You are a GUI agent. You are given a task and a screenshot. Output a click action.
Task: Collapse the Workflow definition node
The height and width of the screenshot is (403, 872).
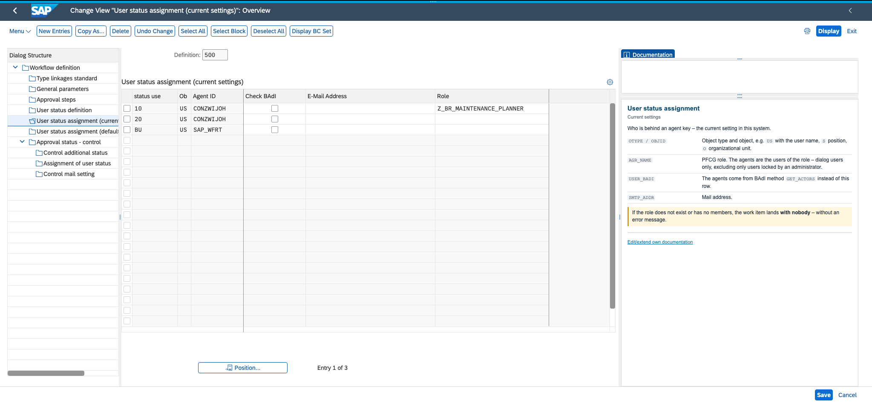click(15, 67)
